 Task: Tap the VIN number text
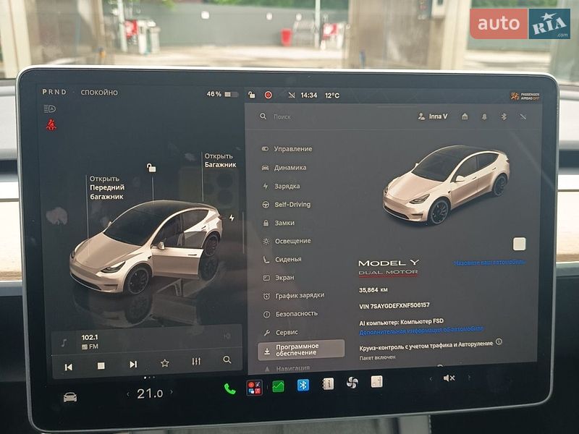tap(394, 305)
